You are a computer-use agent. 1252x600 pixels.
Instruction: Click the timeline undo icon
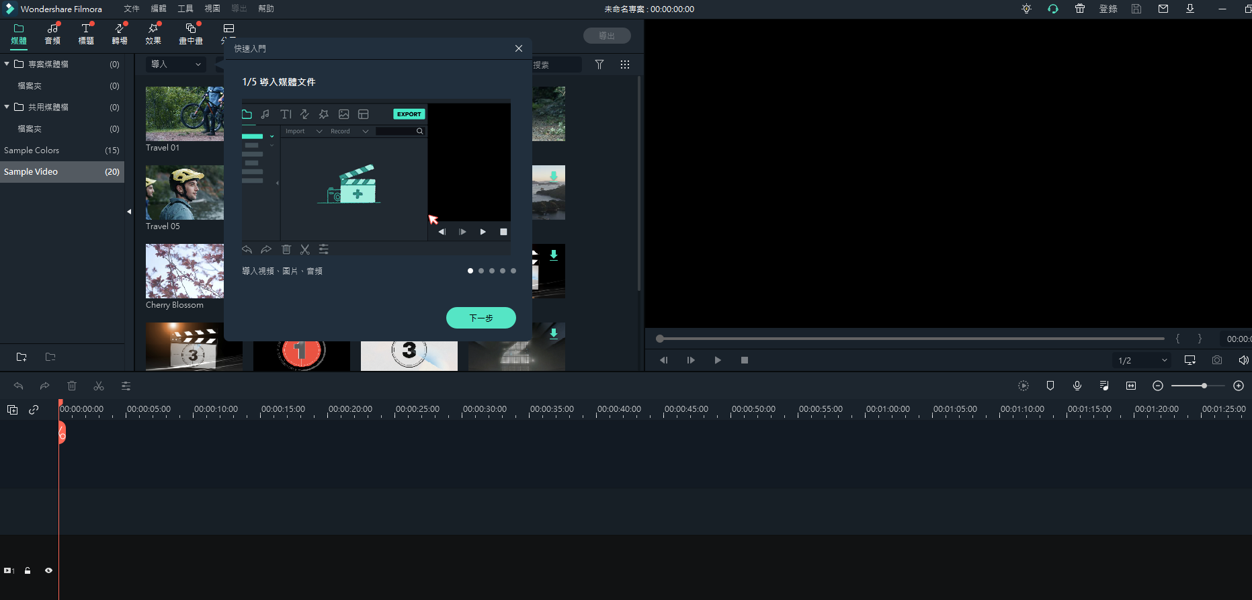coord(18,386)
